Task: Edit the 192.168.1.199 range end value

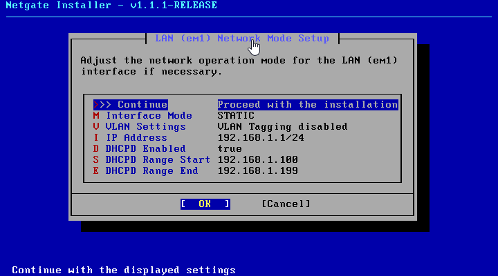Action: (x=257, y=171)
